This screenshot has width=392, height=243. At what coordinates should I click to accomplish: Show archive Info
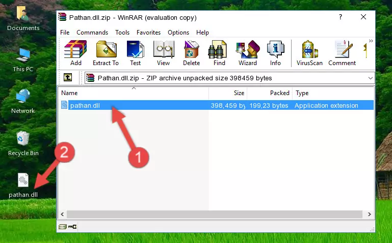click(275, 53)
